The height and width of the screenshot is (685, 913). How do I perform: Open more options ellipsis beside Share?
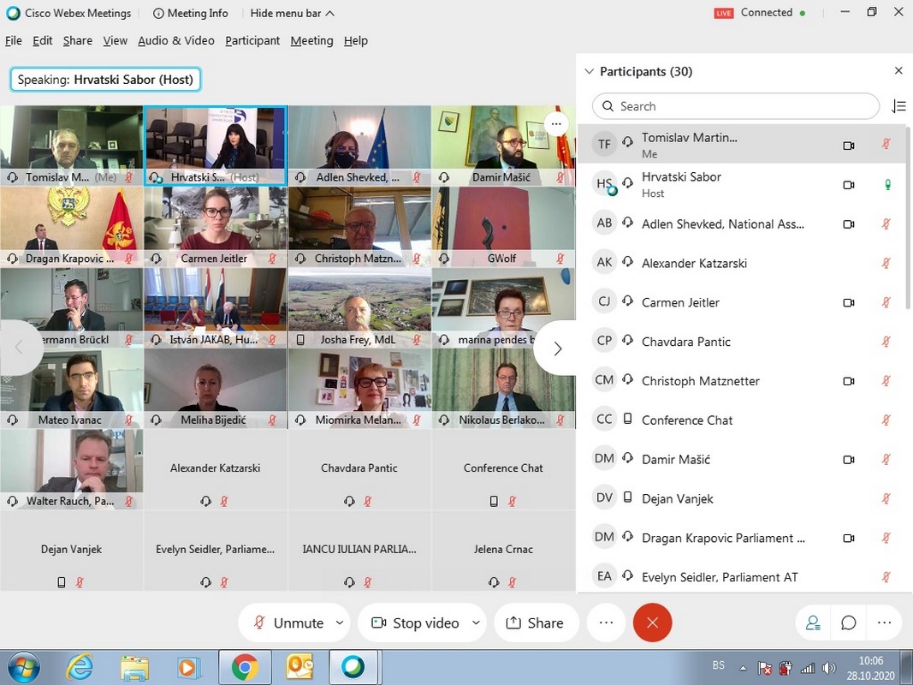(x=606, y=622)
